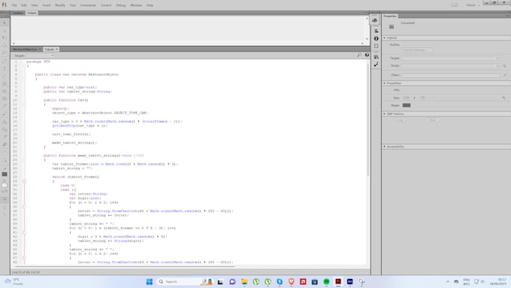Click the pencil icon beside Class field
The height and width of the screenshot is (288, 511).
504,75
